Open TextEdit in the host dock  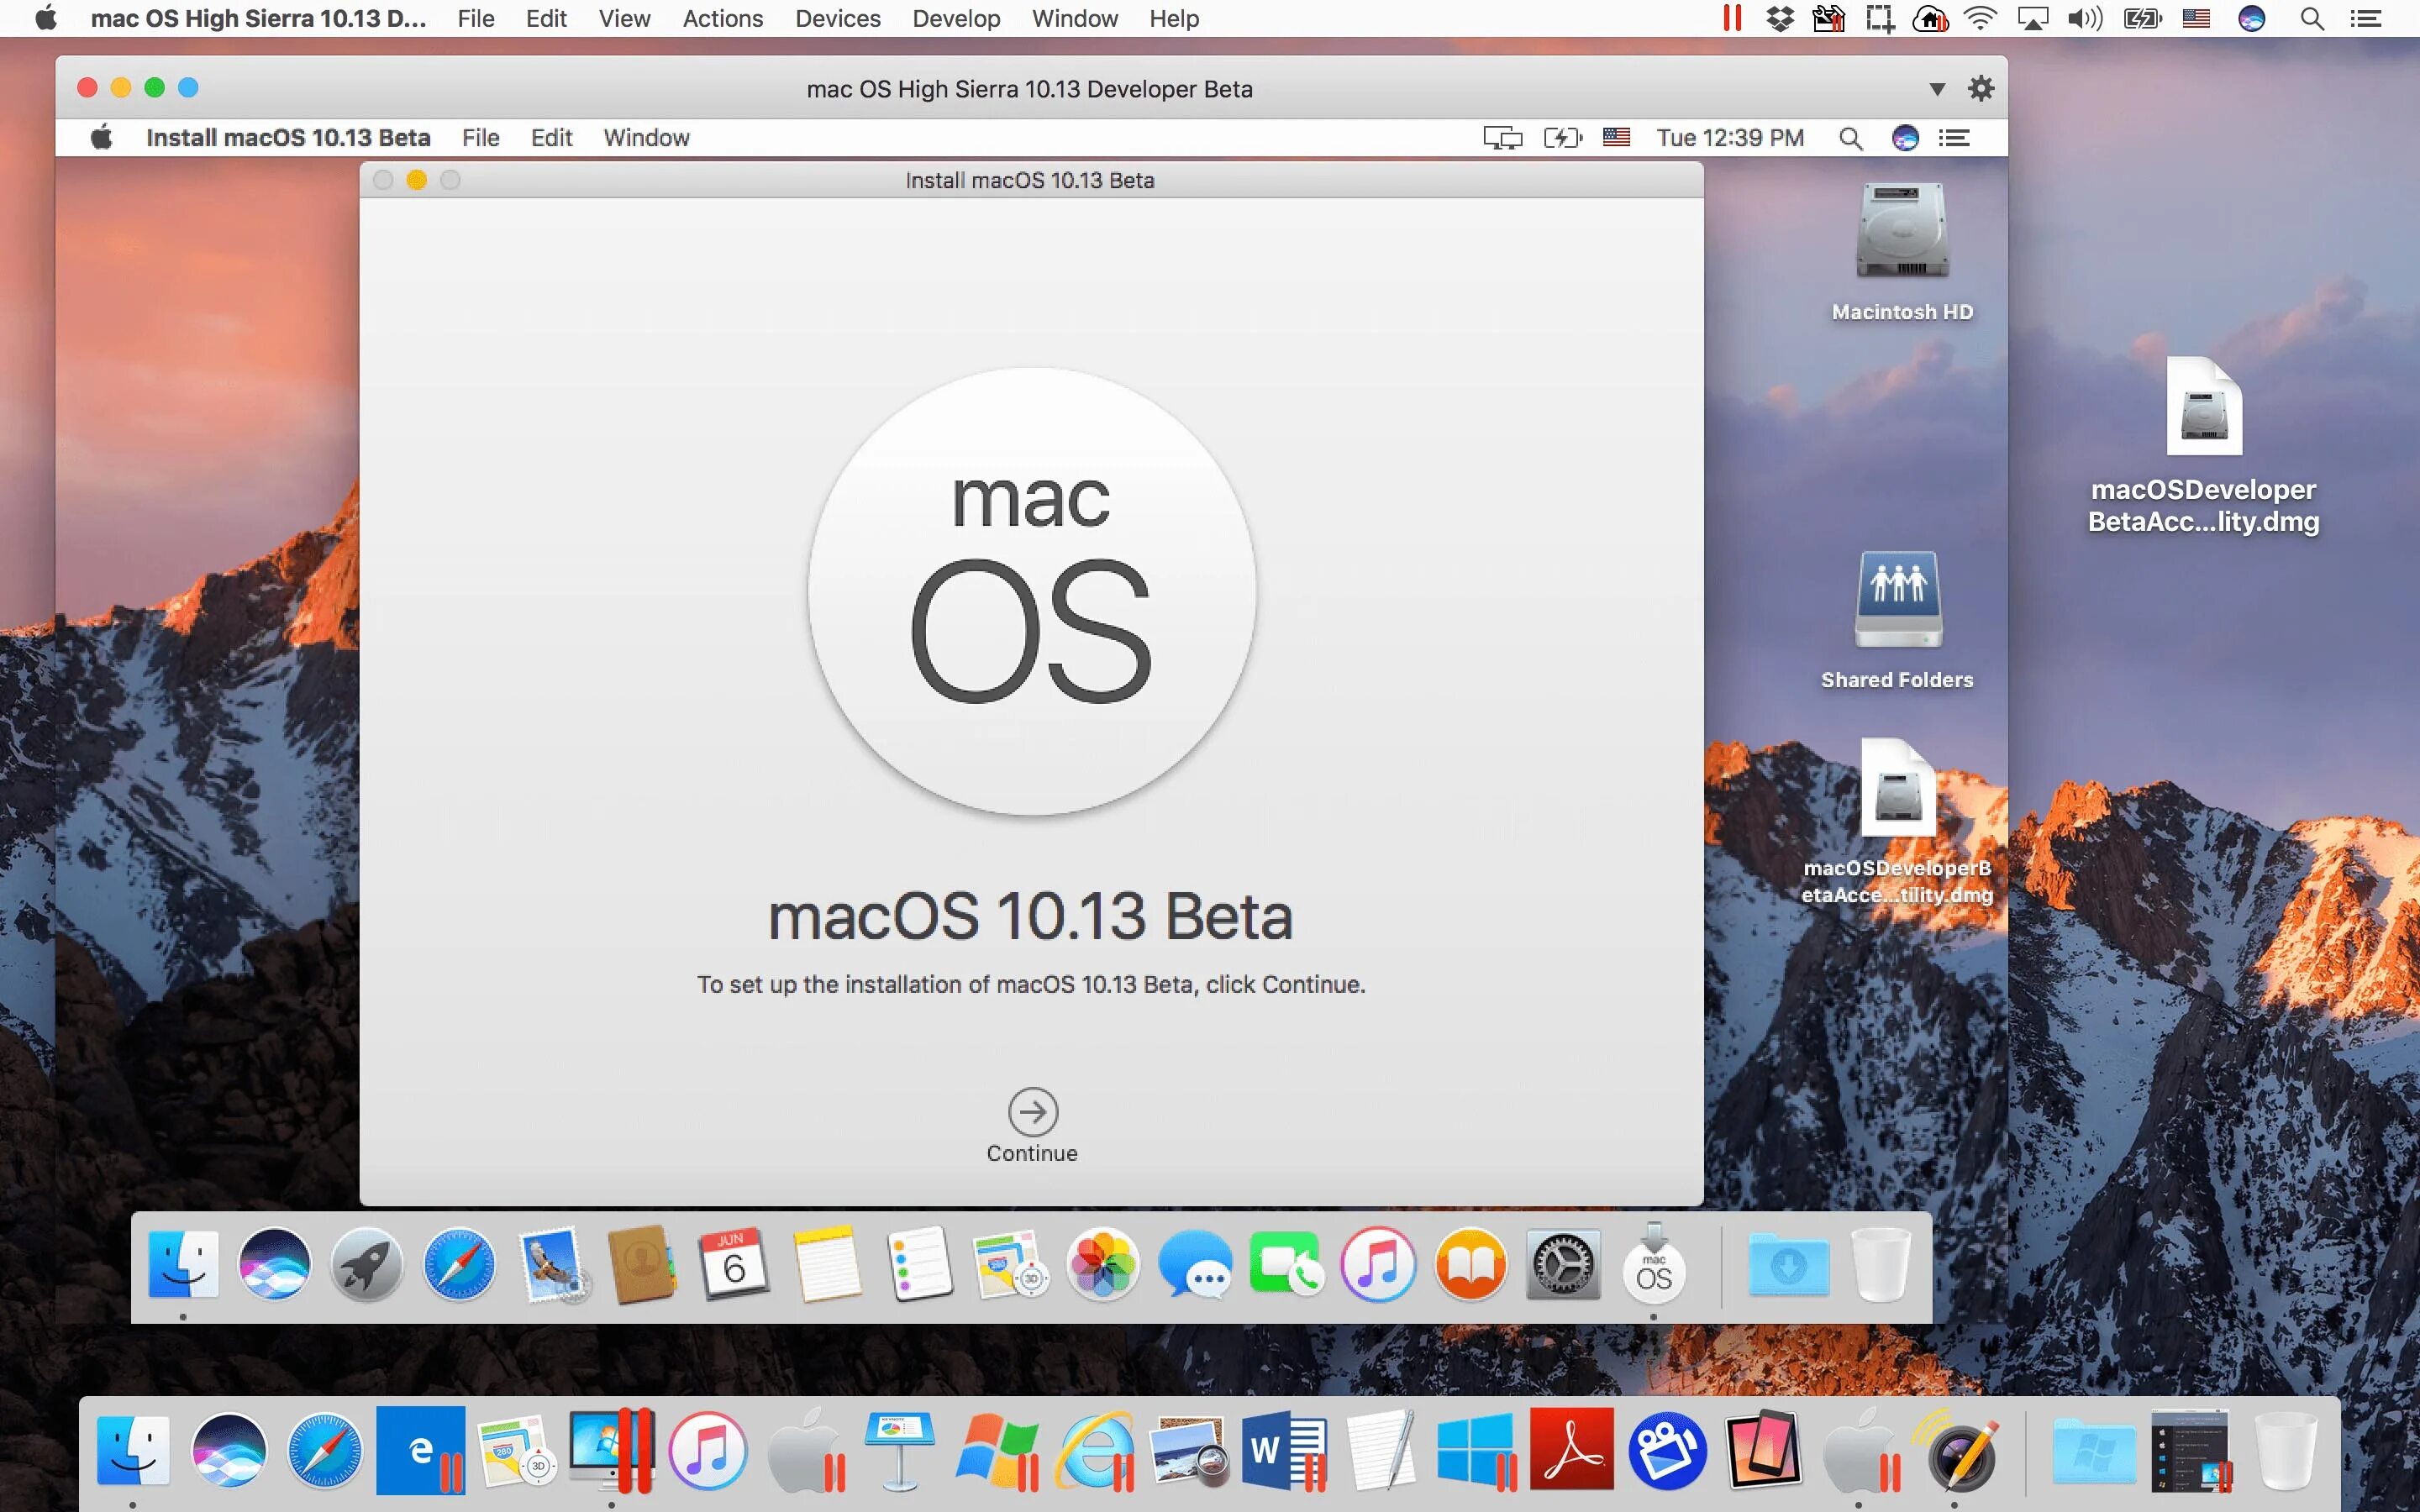click(x=1381, y=1450)
